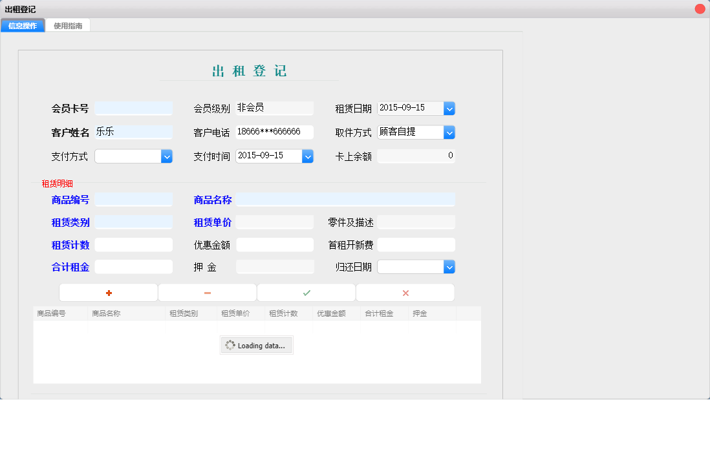Click the 会员卡号 input field

(x=134, y=108)
